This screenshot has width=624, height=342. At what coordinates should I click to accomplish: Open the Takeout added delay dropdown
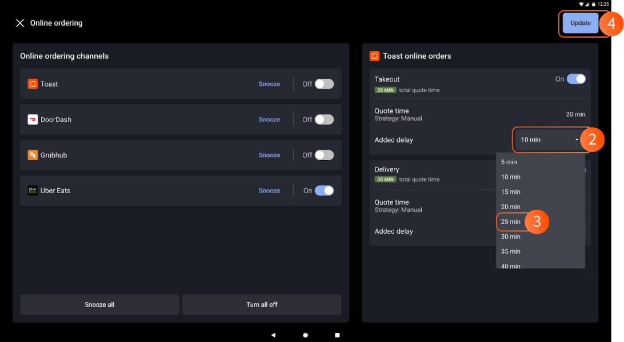(x=549, y=140)
